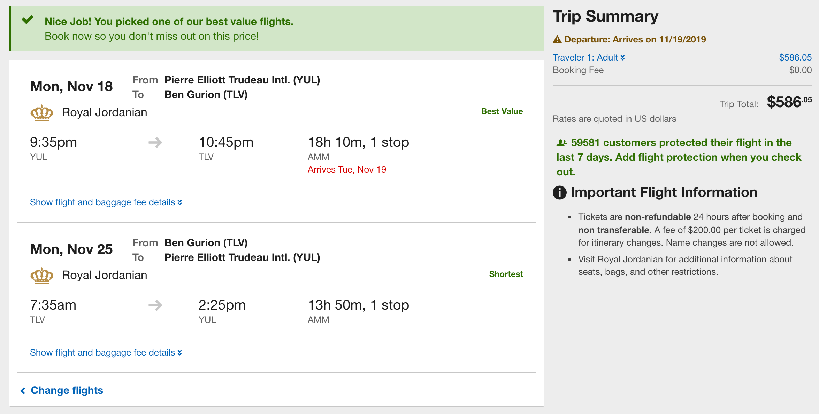
Task: Click the departure warning triangle icon
Action: pyautogui.click(x=557, y=39)
